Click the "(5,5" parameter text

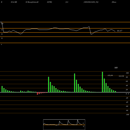67,2
